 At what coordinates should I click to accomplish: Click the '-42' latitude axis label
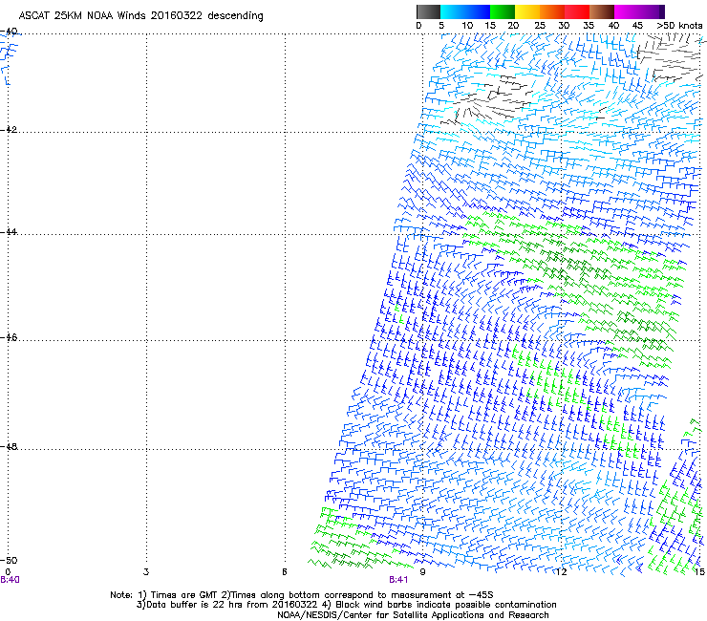tap(9, 130)
